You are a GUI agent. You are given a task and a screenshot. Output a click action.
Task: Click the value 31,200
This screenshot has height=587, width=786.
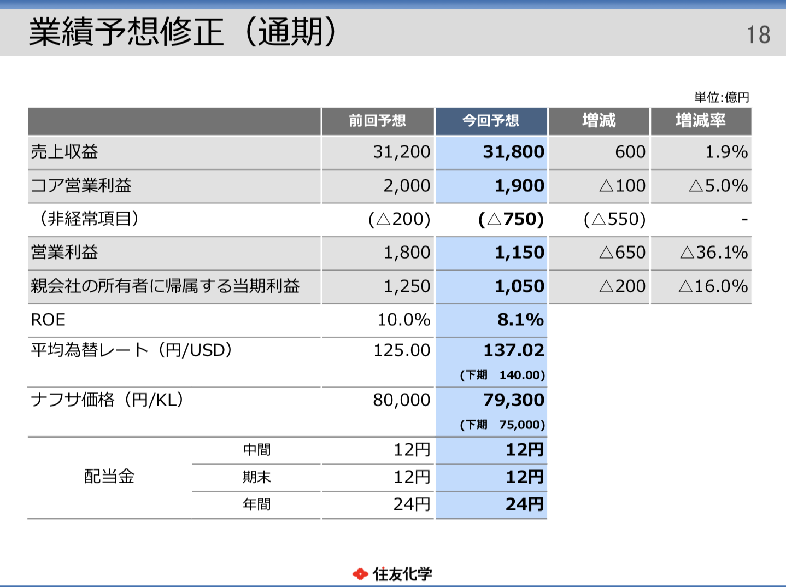tap(402, 152)
